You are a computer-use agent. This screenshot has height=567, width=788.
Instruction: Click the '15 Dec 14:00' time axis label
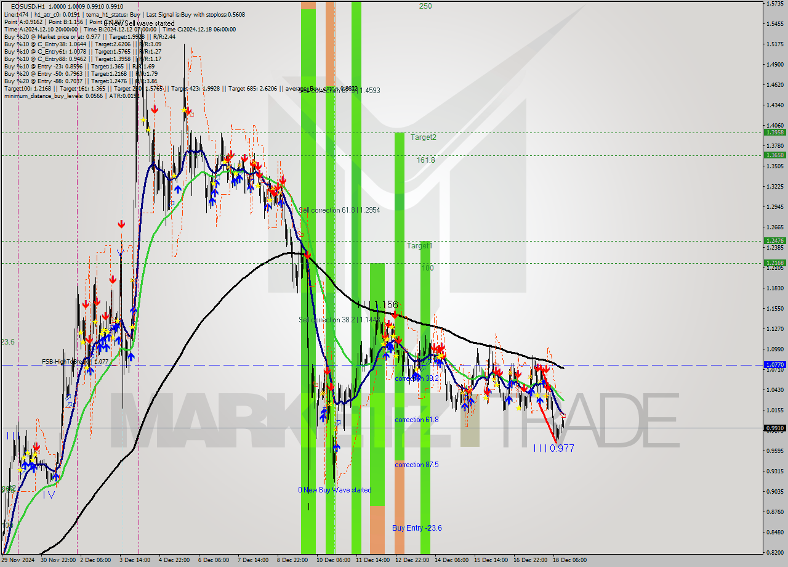click(x=491, y=560)
